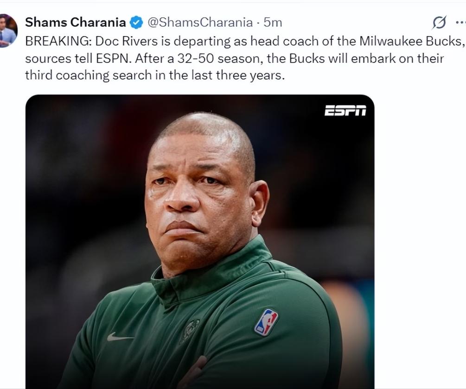466x389 pixels.
Task: Click the blue verified badge
Action: click(136, 22)
